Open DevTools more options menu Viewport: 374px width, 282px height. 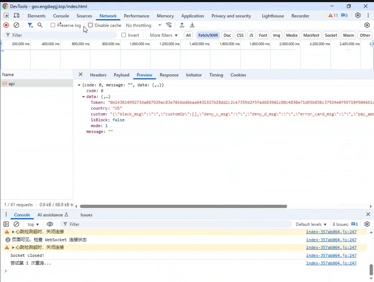click(x=368, y=15)
